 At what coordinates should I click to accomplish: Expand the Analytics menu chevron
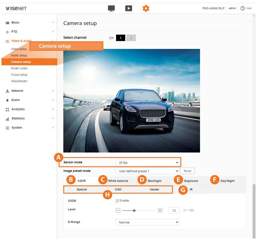click(x=53, y=109)
